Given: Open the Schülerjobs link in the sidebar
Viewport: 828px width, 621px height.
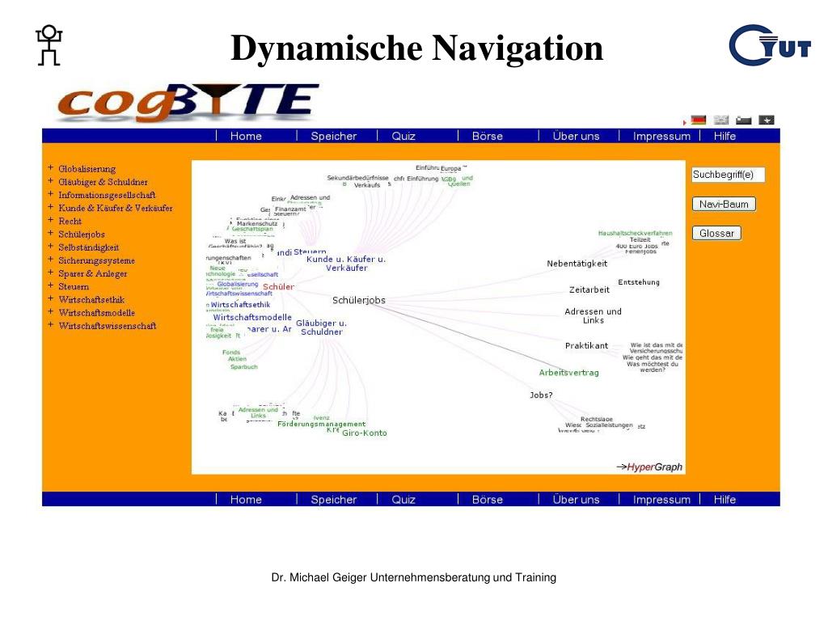Looking at the screenshot, I should [82, 234].
